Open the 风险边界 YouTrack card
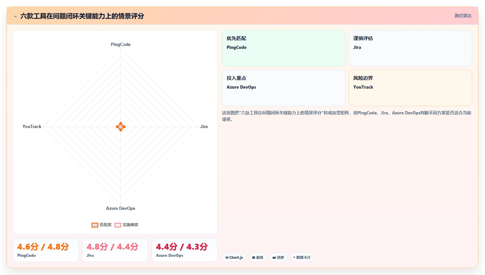 (410, 88)
